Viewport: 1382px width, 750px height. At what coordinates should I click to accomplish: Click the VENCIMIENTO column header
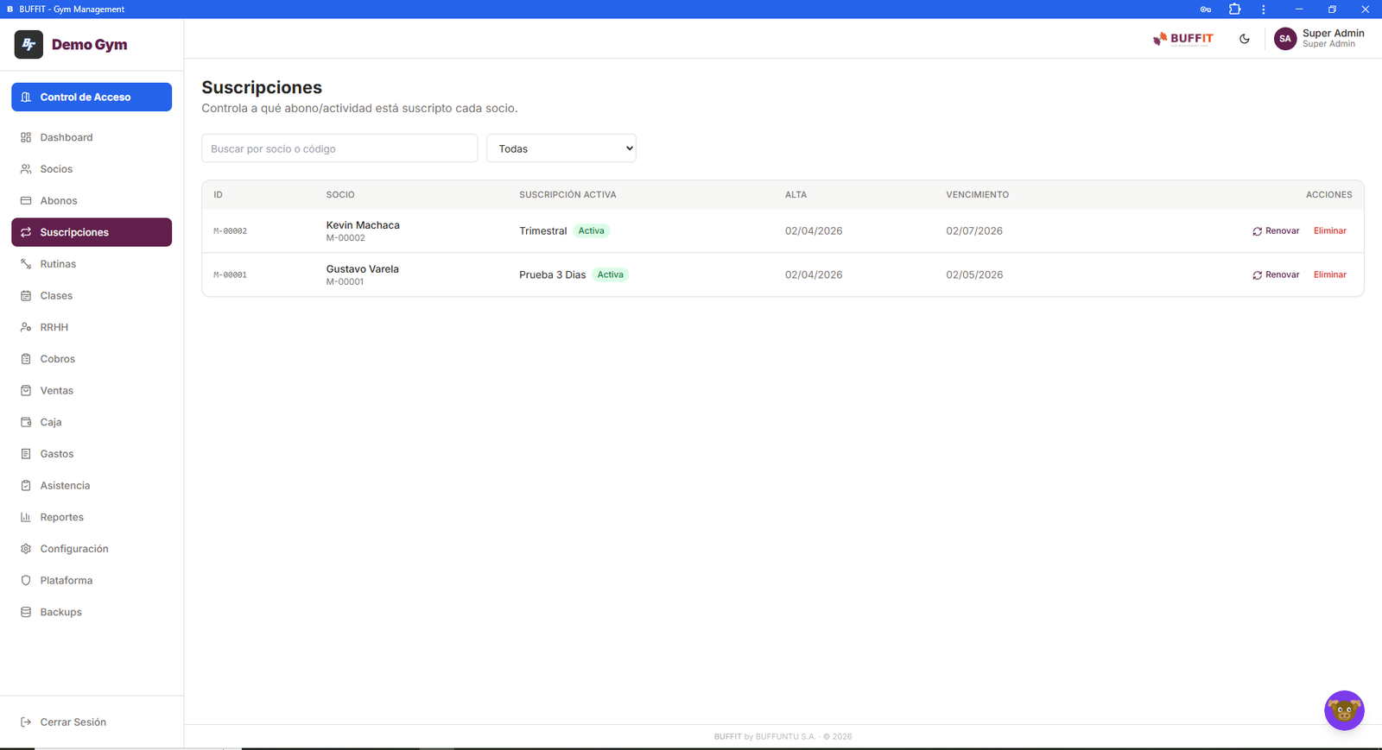(977, 195)
